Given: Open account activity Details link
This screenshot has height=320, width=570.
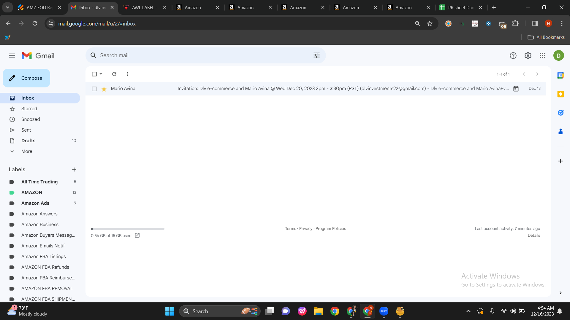Looking at the screenshot, I should [534, 236].
